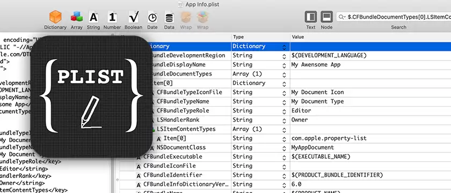Select the CFBundleTypeIconFile key
Viewport: 451px width, 193px height.
(x=189, y=92)
